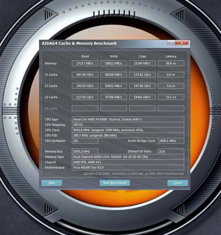Select L3 Cache Copy 53441 MB/s

tap(142, 97)
